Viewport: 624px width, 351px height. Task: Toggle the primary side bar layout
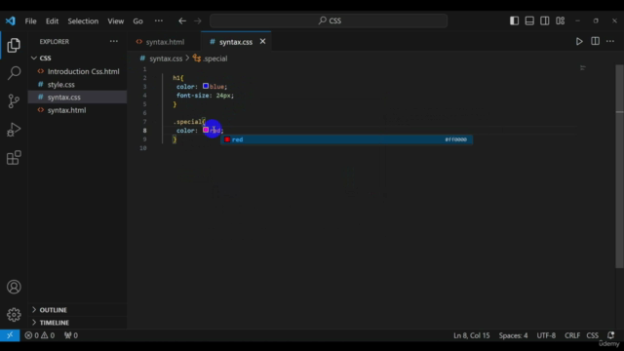[x=514, y=20]
